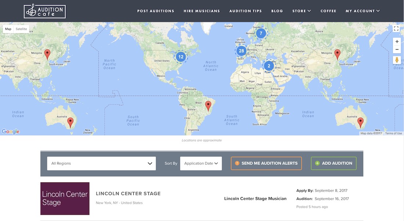Open the Lincoln Center Stage listing title
This screenshot has height=221, width=404.
pyautogui.click(x=128, y=193)
